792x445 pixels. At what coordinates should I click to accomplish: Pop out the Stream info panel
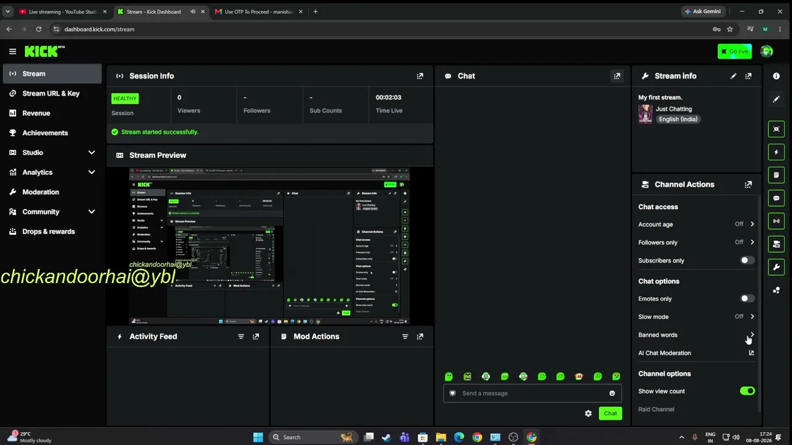point(748,76)
